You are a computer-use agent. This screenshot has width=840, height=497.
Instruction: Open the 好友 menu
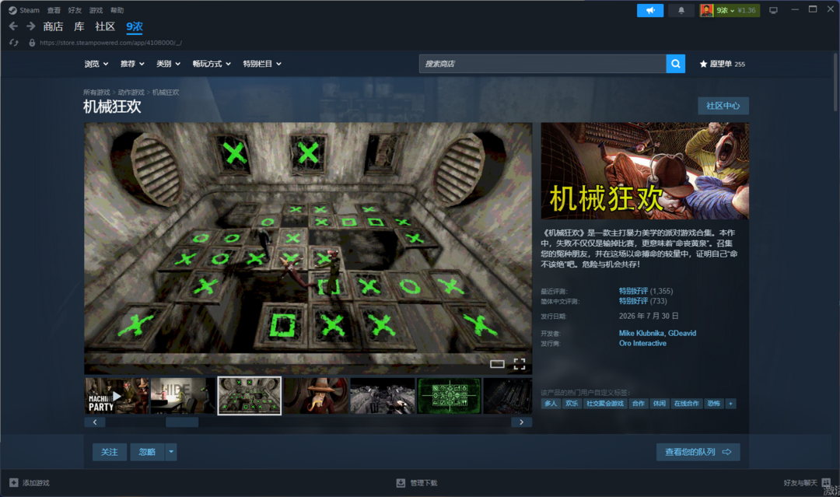(x=75, y=10)
